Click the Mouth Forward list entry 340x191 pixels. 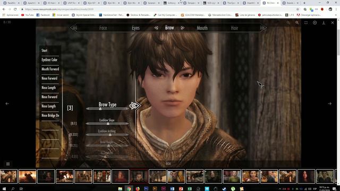click(50, 69)
